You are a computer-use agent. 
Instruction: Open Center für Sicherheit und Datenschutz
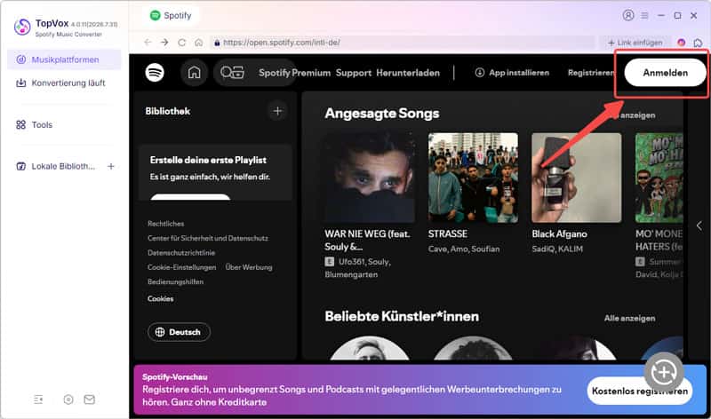pos(208,238)
